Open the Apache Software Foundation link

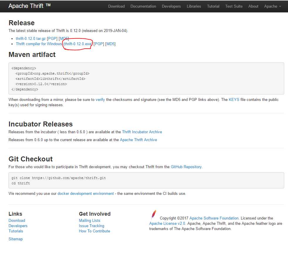(214, 218)
